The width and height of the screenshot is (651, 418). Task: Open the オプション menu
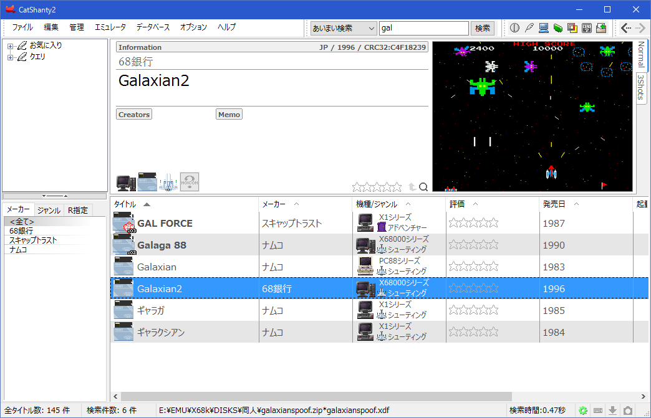coord(193,27)
